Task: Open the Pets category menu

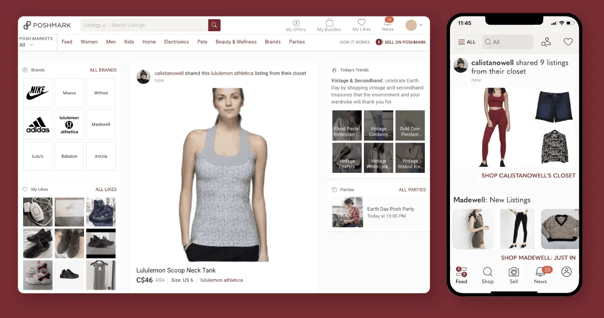Action: [202, 42]
